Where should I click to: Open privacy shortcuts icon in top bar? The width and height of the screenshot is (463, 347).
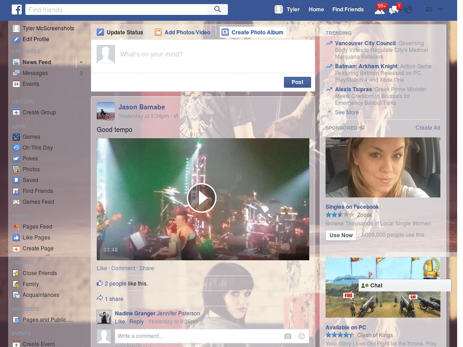(429, 10)
